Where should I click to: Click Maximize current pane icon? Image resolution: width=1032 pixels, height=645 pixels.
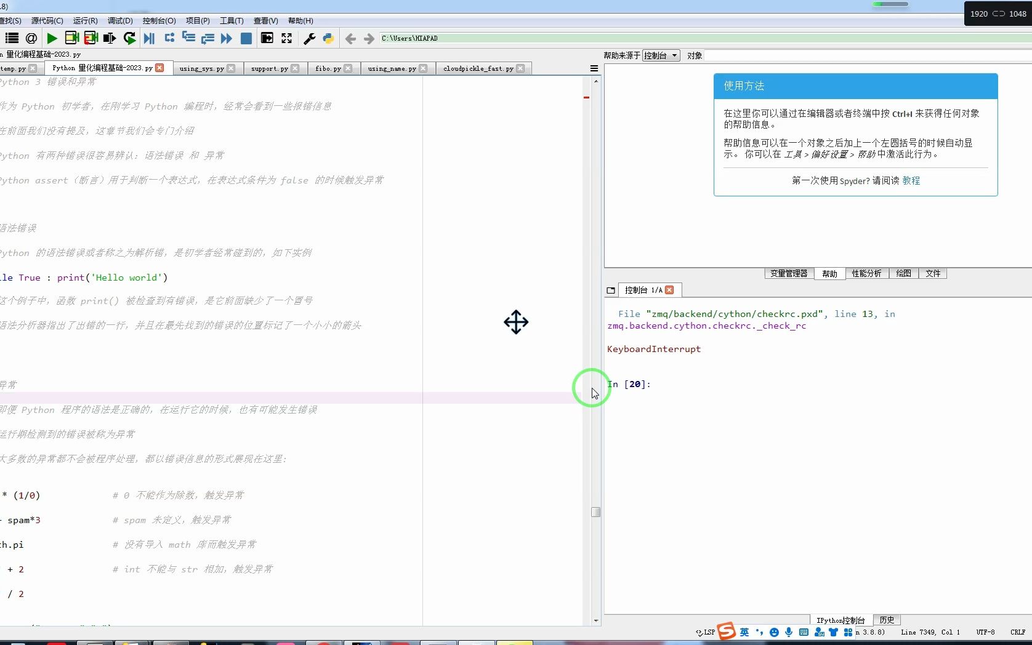267,38
